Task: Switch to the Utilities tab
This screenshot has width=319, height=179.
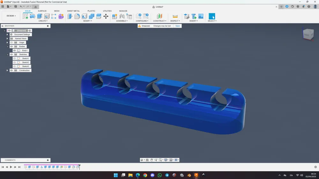Action: (x=107, y=11)
